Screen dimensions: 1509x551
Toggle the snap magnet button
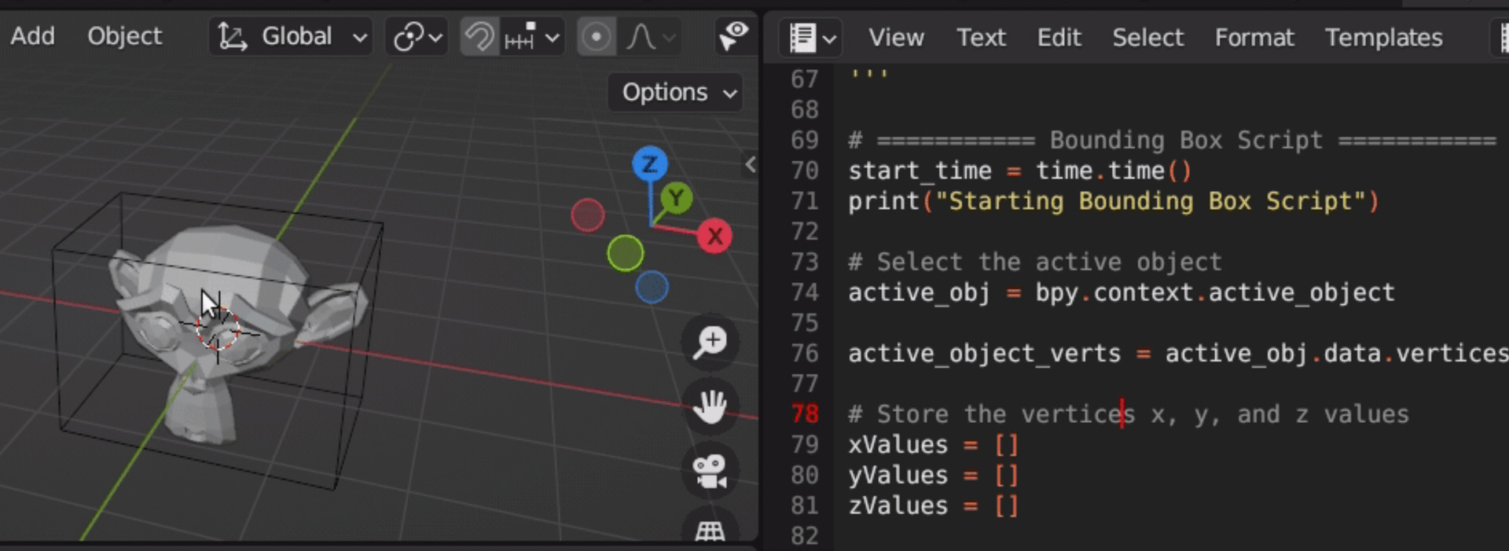click(479, 37)
